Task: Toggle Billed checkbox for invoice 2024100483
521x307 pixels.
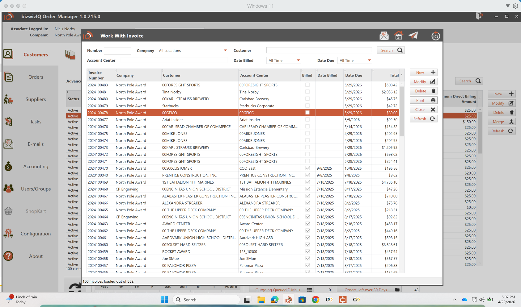Action: (x=307, y=85)
